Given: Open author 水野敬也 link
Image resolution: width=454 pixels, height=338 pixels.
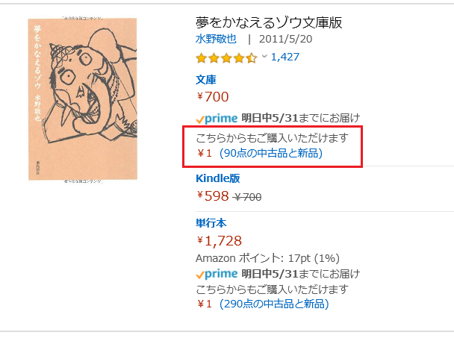Looking at the screenshot, I should [x=216, y=39].
